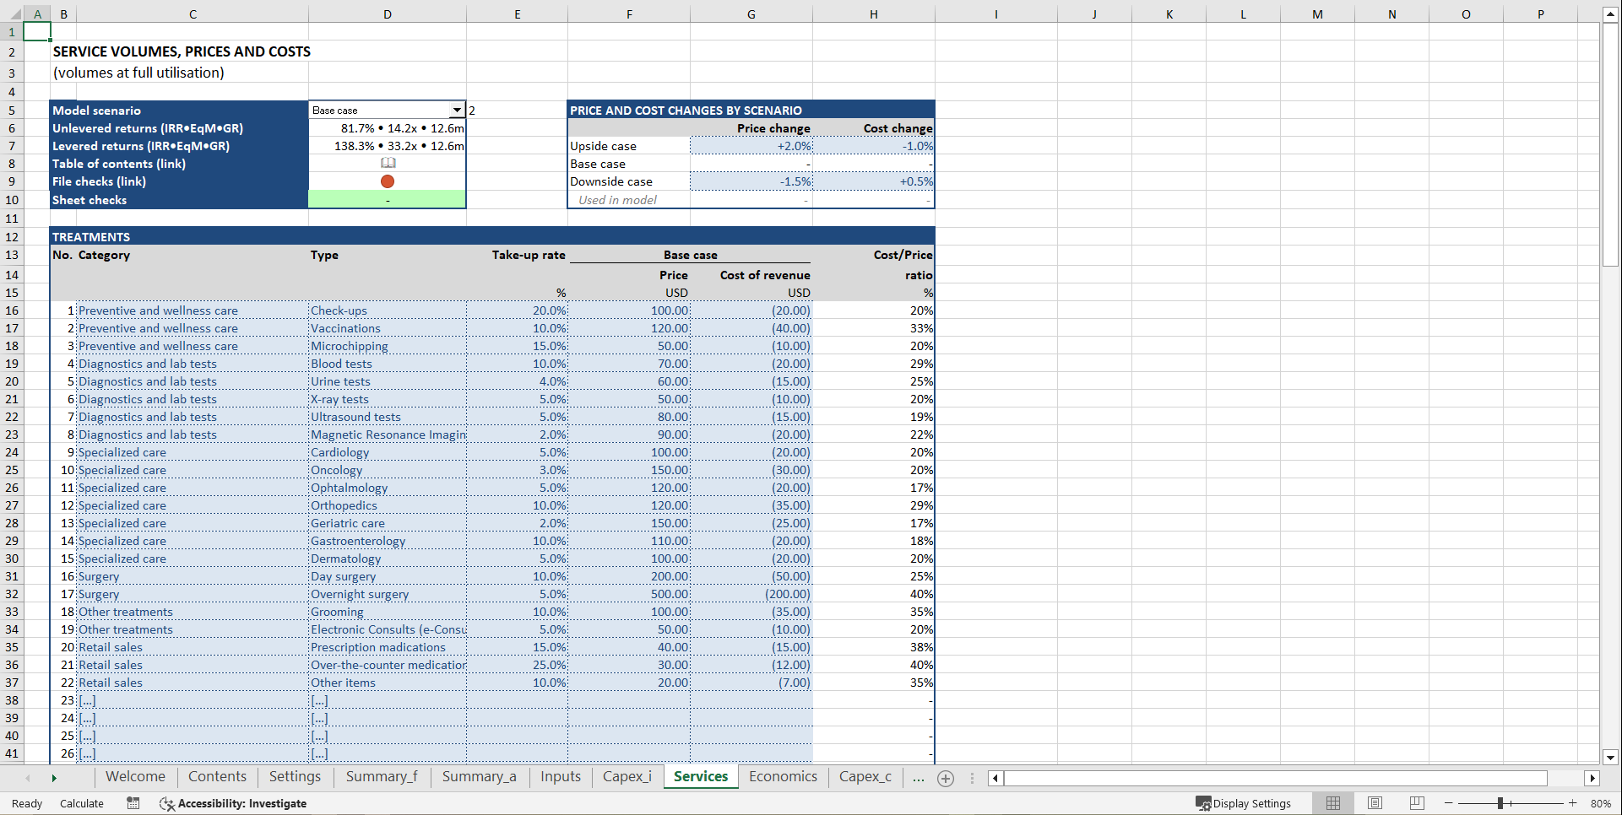Click the red File checks circle icon
1622x815 pixels.
387,181
